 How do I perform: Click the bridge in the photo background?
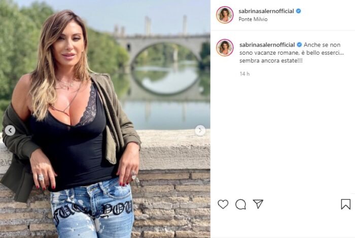click(x=162, y=45)
